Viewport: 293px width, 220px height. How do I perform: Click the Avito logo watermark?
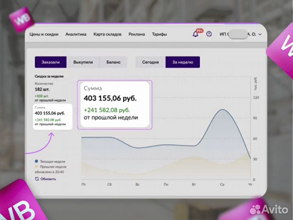coord(268,209)
